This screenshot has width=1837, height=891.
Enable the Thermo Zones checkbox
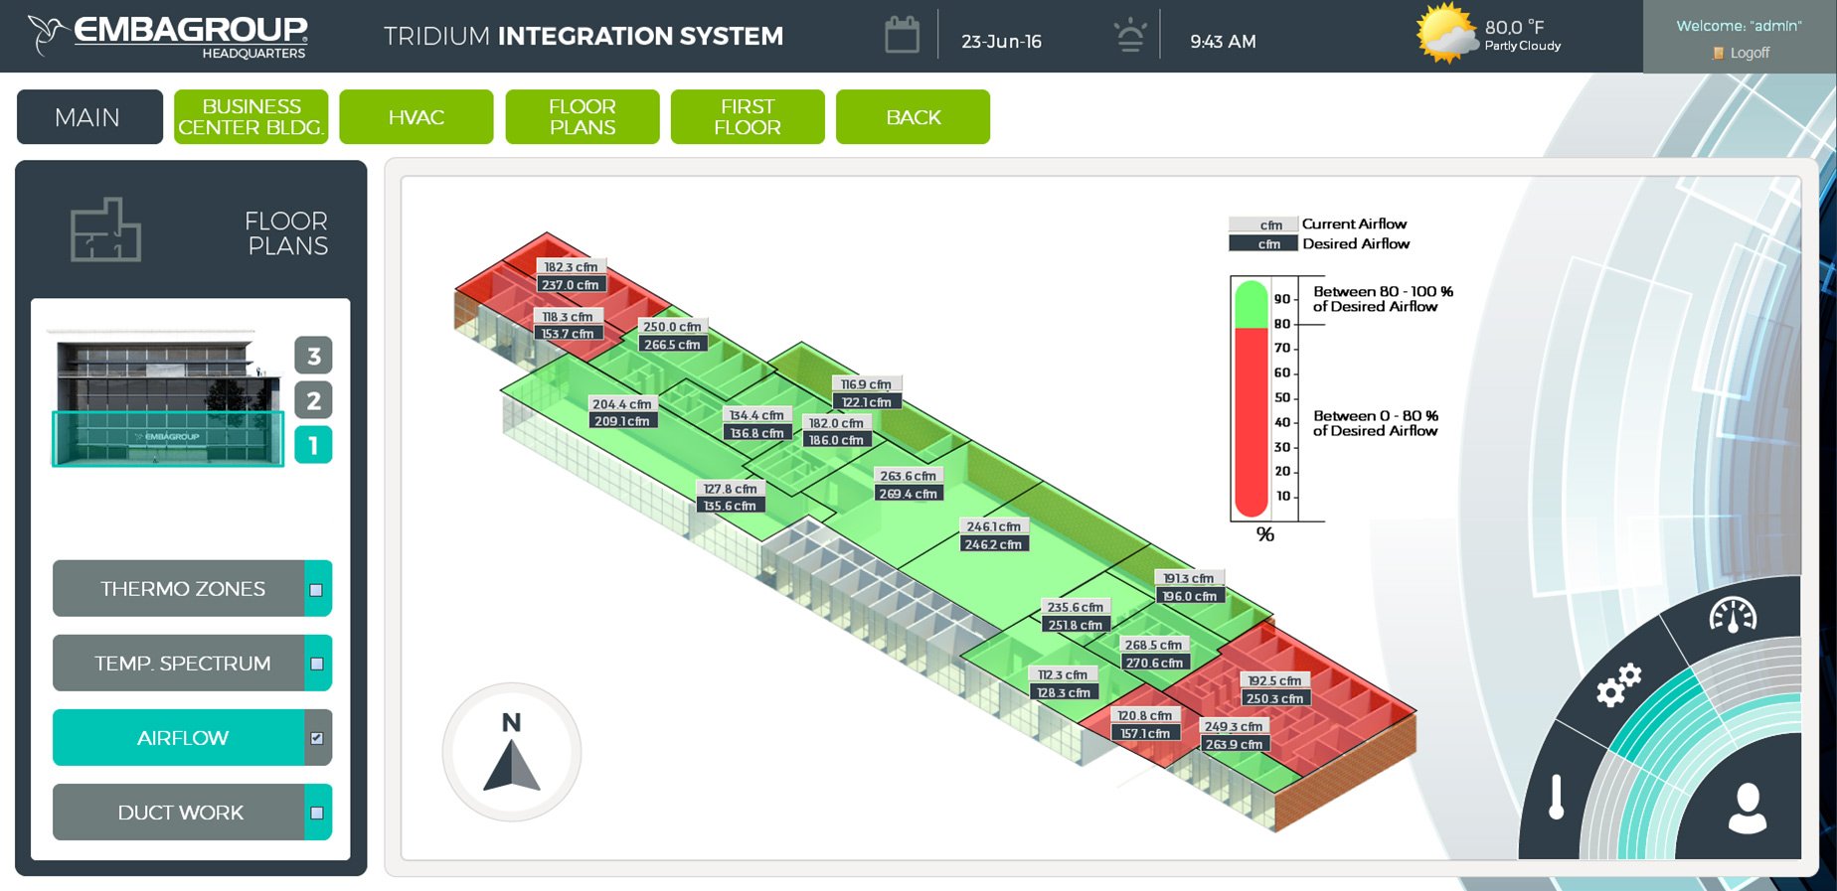tap(316, 589)
